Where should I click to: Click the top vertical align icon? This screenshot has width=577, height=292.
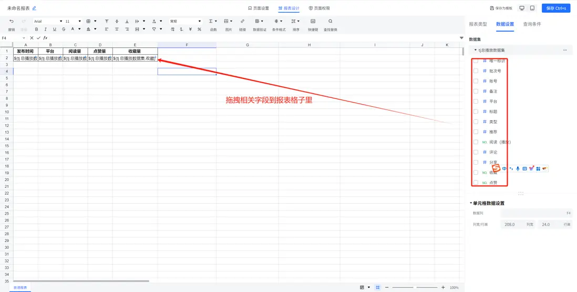pos(107,22)
